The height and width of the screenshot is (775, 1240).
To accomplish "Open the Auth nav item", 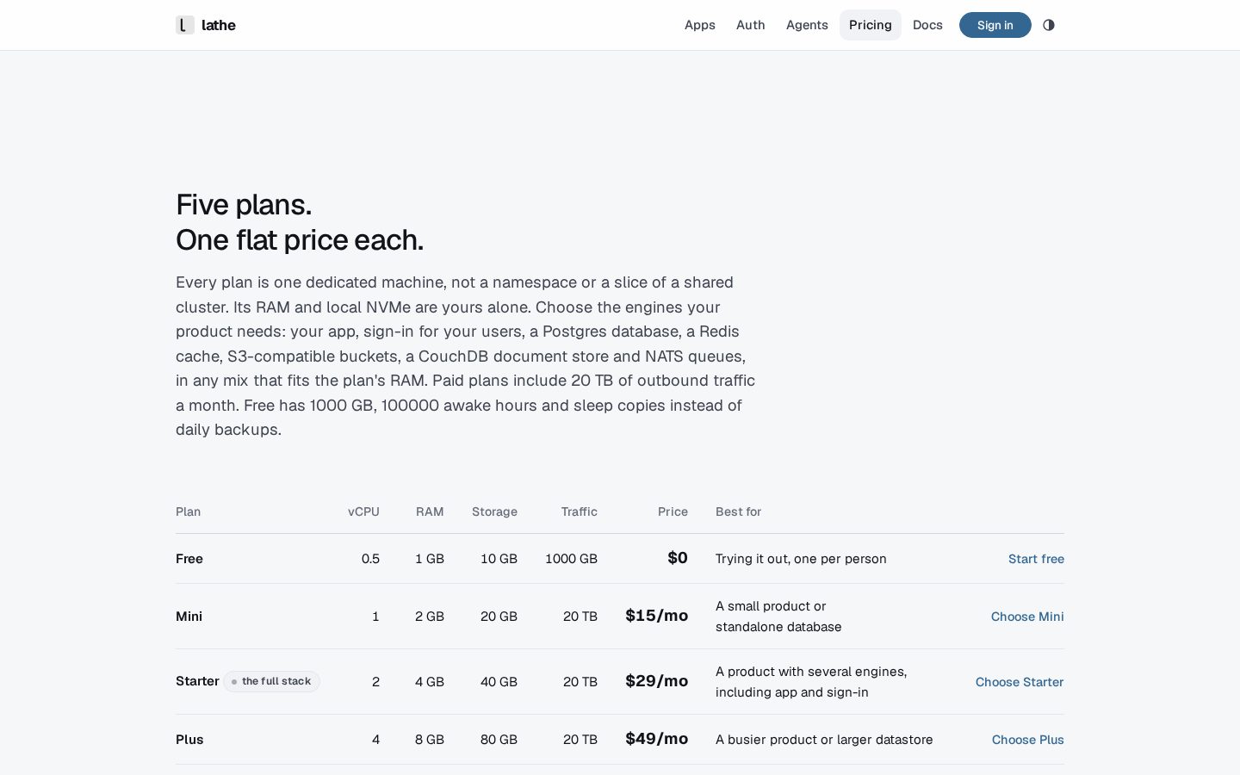I will click(x=751, y=25).
